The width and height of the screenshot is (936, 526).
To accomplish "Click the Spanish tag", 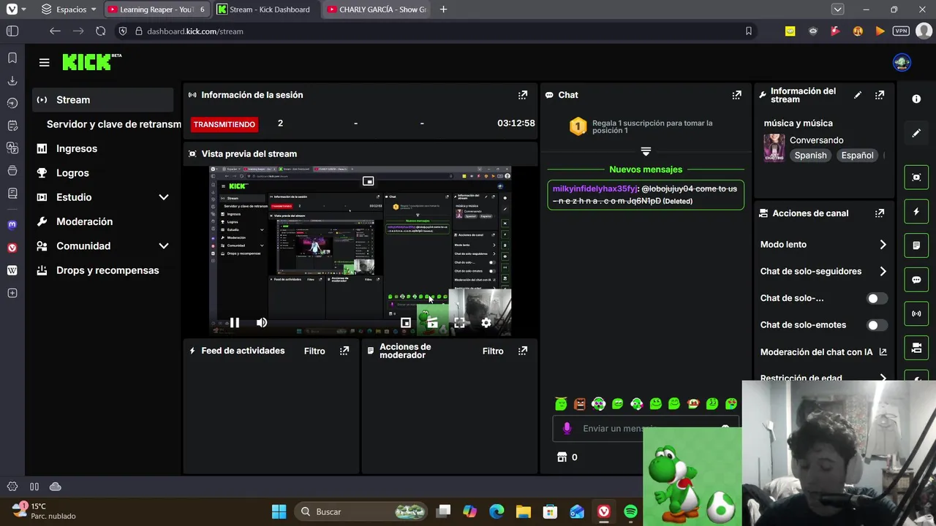I will point(810,155).
